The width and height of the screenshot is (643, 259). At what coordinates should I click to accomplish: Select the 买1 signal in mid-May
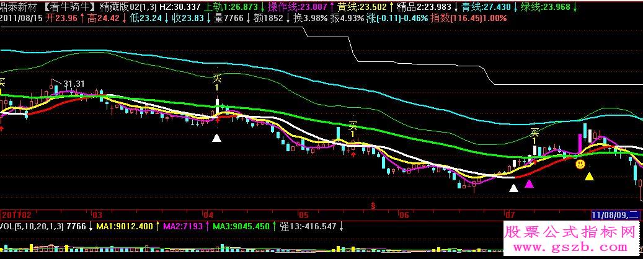tap(353, 129)
